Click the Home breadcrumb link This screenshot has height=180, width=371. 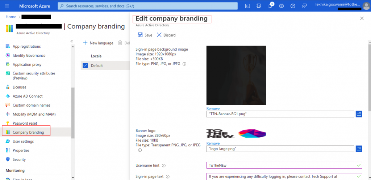coord(11,17)
